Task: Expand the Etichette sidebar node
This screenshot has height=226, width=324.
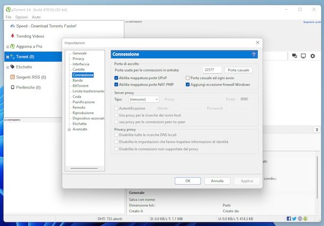Action: (x=7, y=67)
